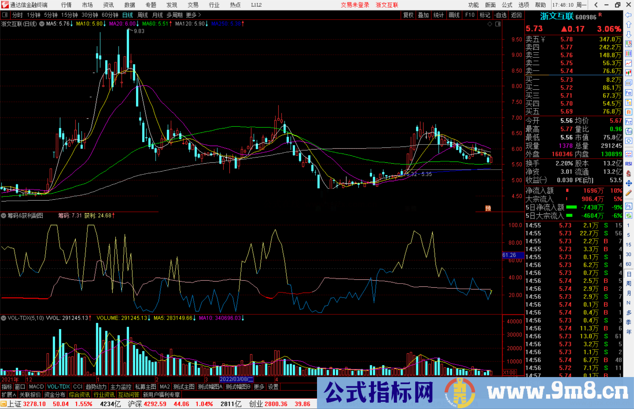Click the 复权 button

tap(408, 15)
